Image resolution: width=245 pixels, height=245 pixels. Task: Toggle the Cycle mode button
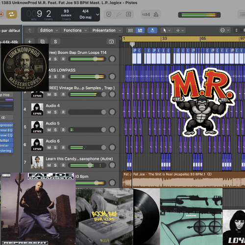click(x=12, y=14)
